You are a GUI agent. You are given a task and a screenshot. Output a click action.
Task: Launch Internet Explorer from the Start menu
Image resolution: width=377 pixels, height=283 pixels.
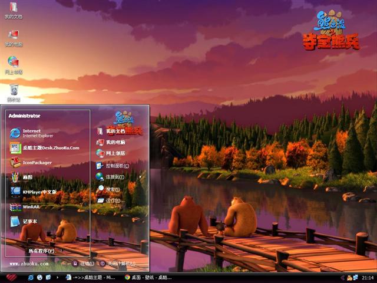32,133
